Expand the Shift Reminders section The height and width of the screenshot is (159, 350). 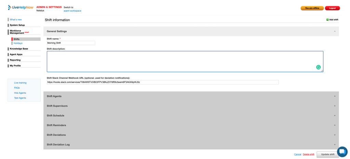335,125
